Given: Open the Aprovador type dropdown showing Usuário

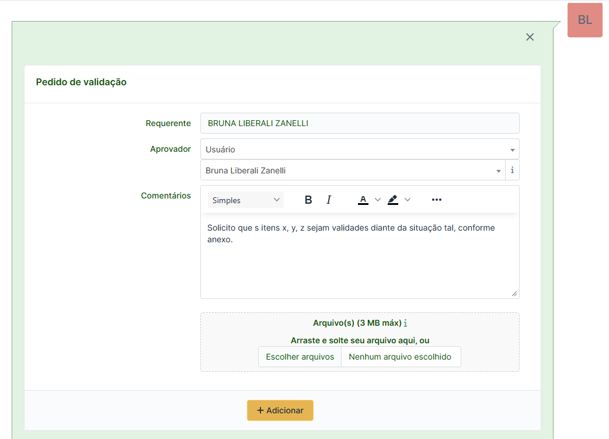Looking at the screenshot, I should tap(359, 149).
